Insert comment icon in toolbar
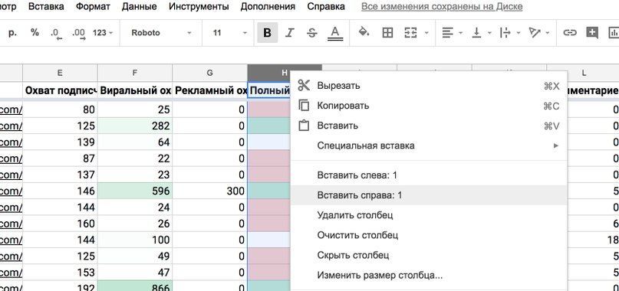 592,33
